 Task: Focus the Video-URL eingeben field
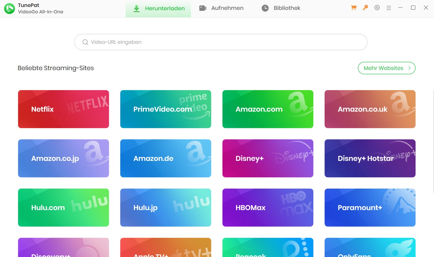coord(224,42)
